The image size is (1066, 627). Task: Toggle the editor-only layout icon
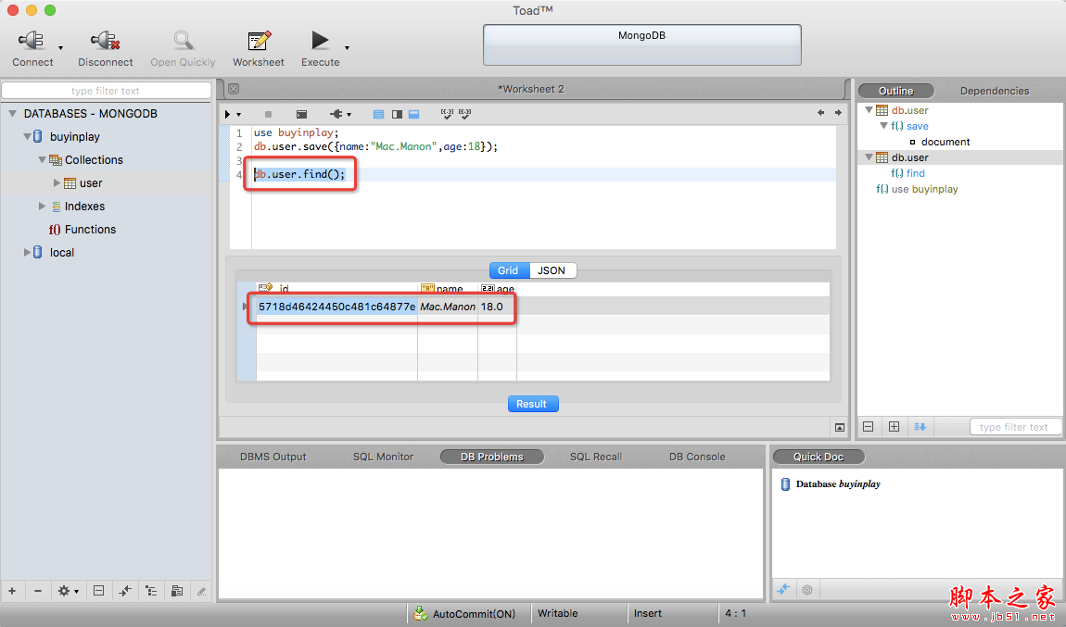[379, 114]
